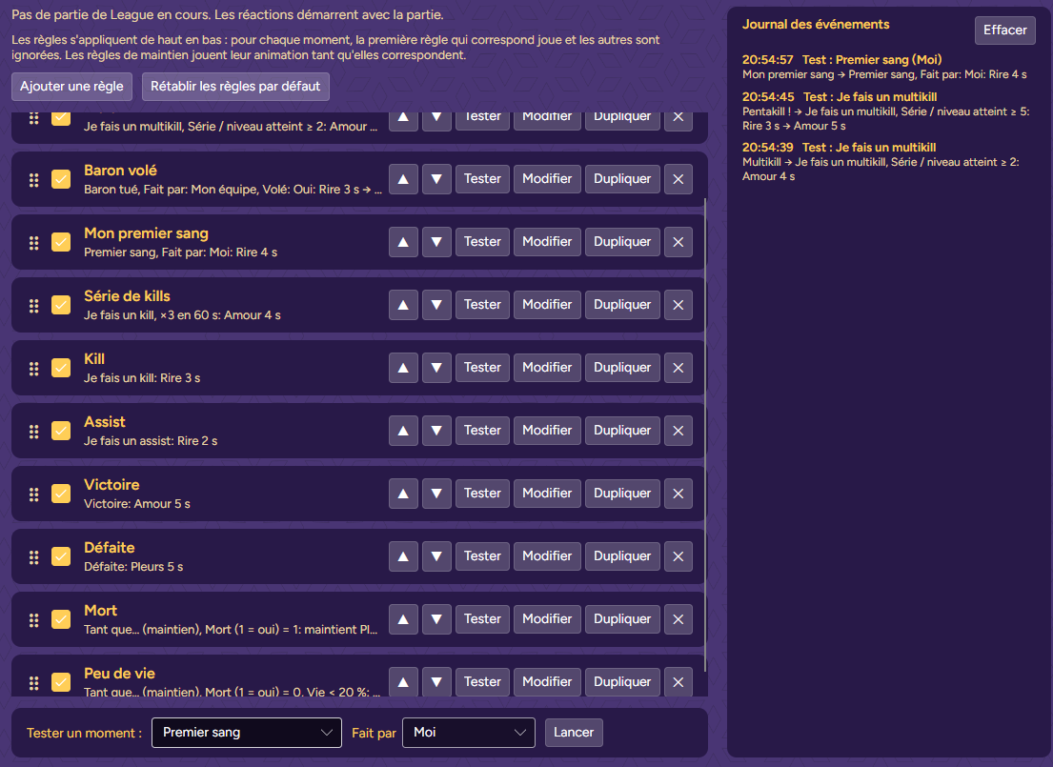Move Mon premier sang rule up

click(403, 242)
